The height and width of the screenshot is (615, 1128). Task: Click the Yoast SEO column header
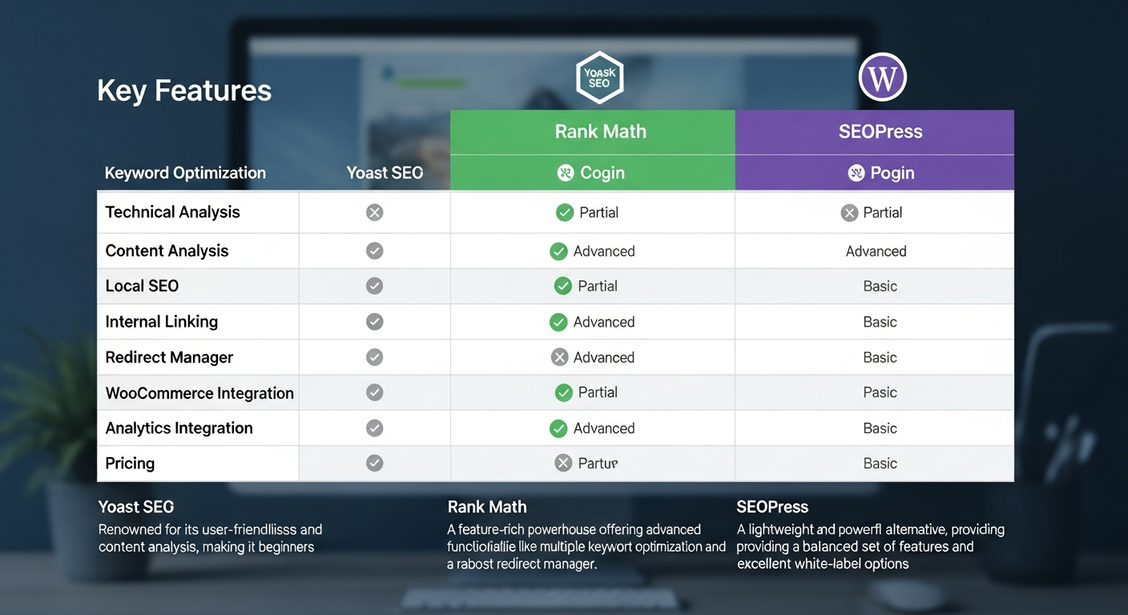click(385, 173)
